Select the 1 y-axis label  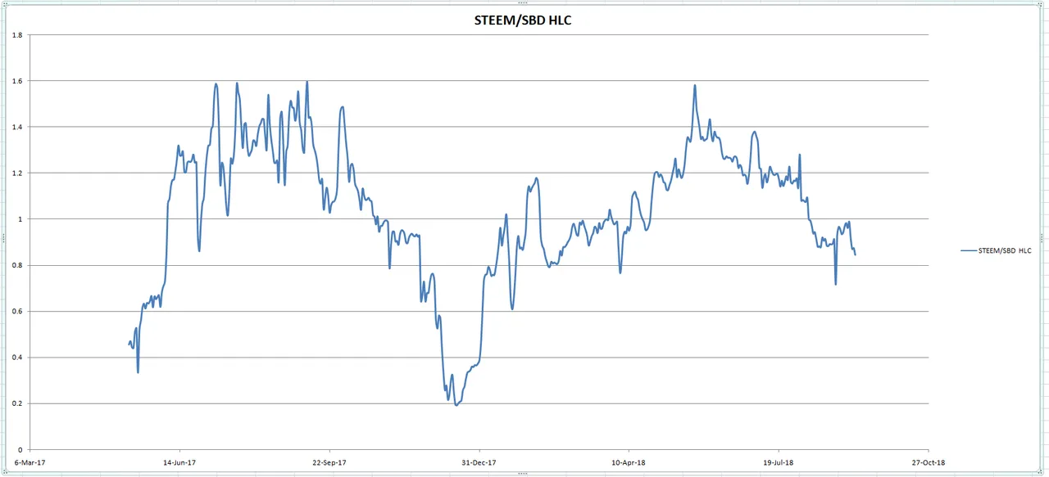coord(20,219)
